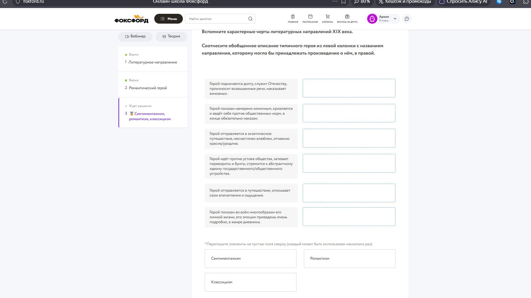Click the Классицизм answer tile
This screenshot has width=531, height=298.
(x=250, y=282)
